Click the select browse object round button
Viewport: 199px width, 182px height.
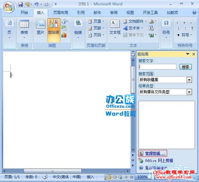tap(133, 160)
